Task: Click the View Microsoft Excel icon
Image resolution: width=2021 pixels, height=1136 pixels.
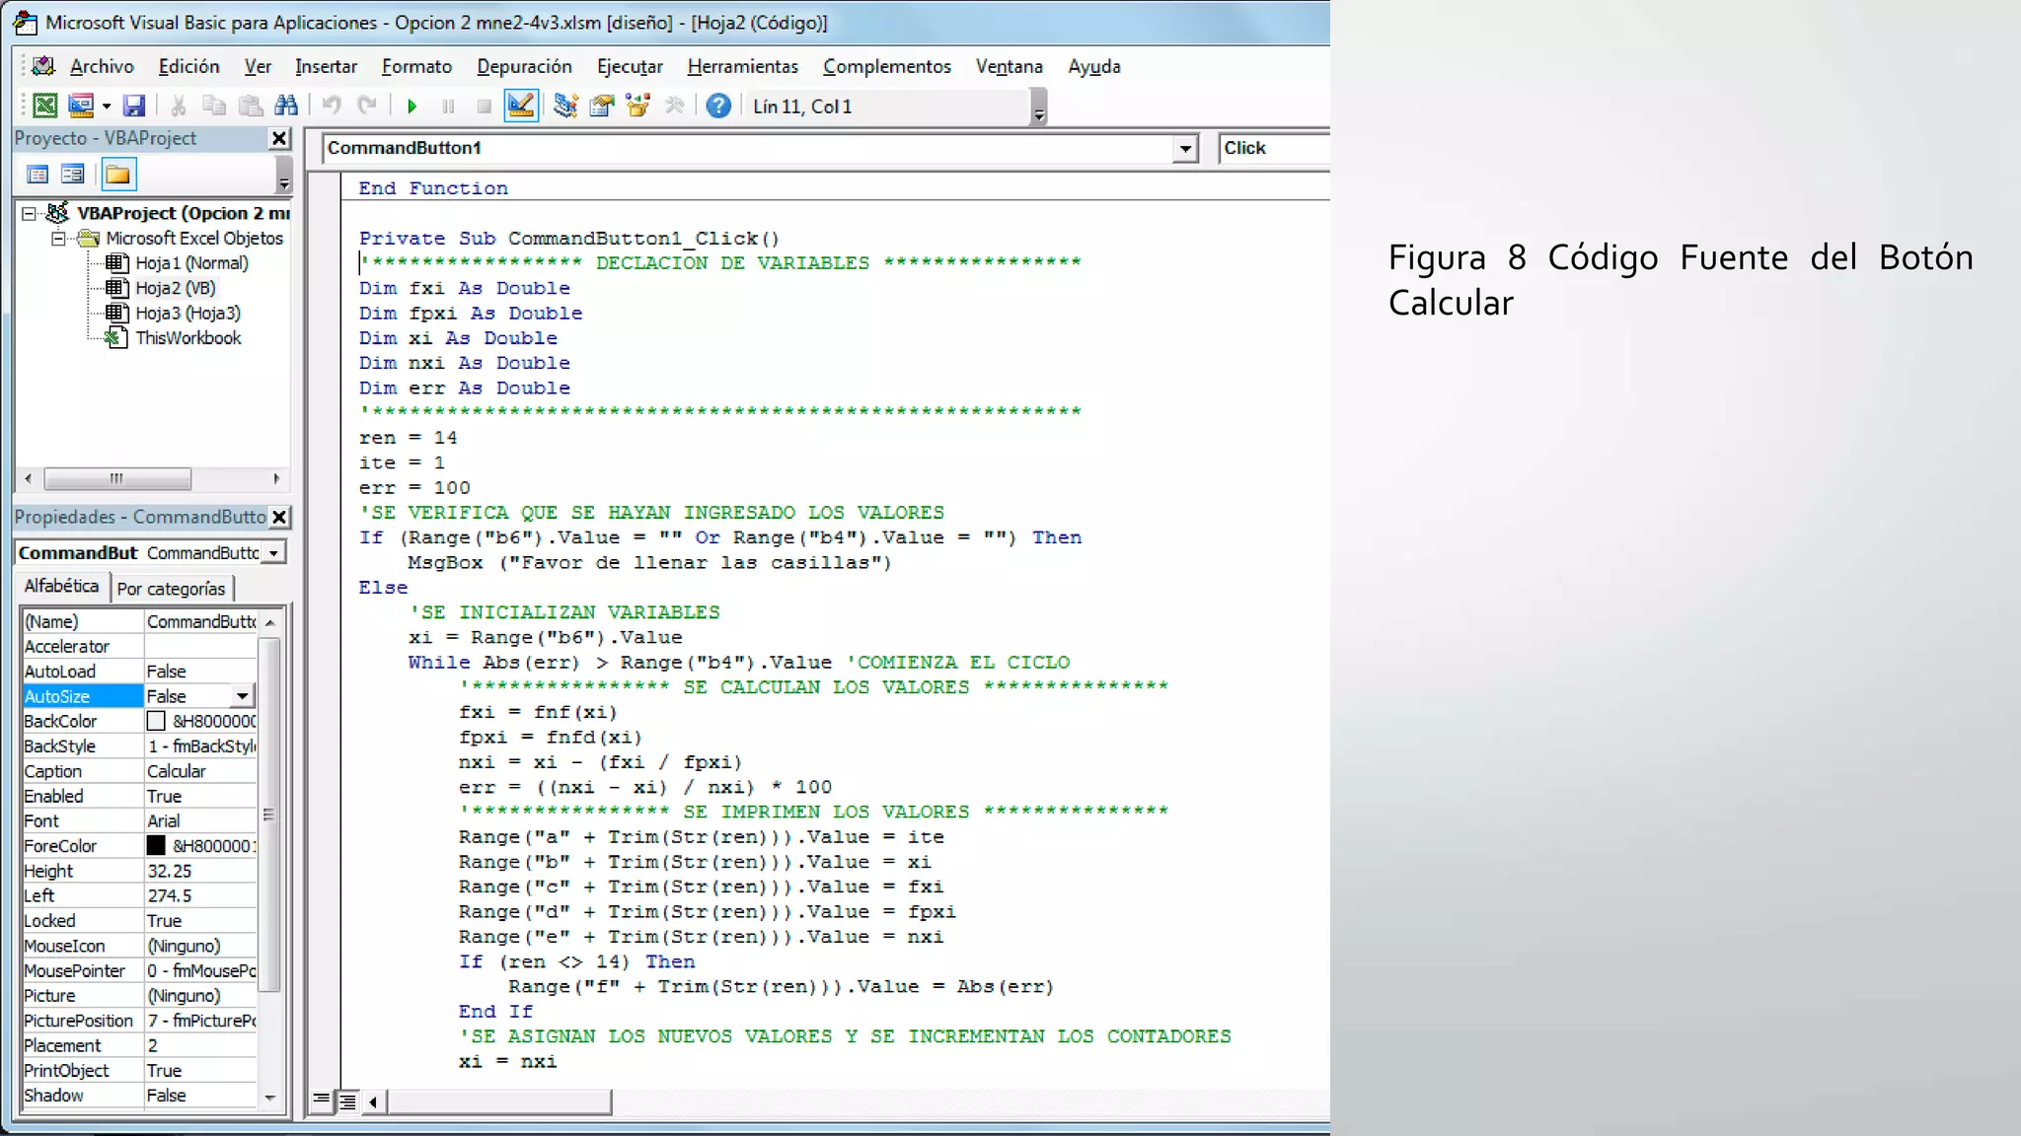Action: pos(45,106)
